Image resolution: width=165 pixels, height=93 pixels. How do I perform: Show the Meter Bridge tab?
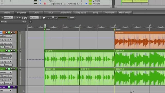(125, 13)
